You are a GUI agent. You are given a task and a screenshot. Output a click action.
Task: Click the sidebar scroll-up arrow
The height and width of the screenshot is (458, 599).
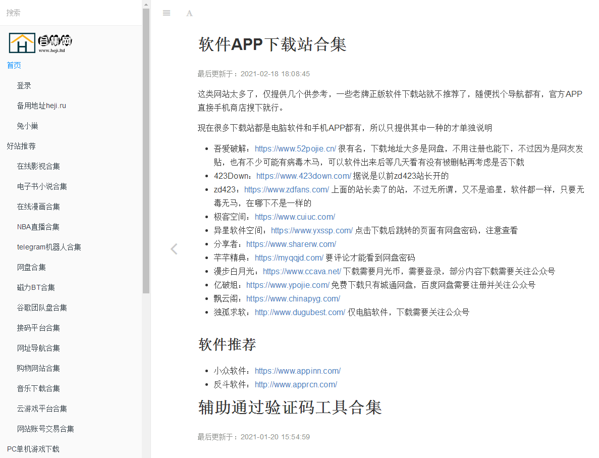146,5
